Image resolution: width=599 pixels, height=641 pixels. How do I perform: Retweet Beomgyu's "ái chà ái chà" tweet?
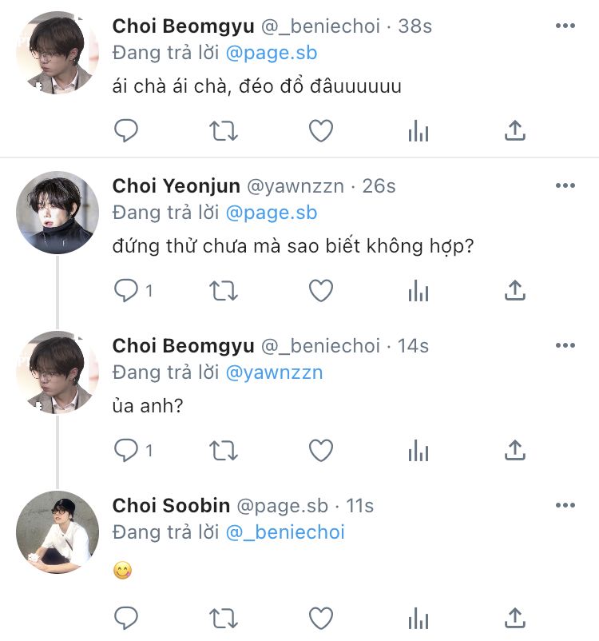[x=224, y=130]
